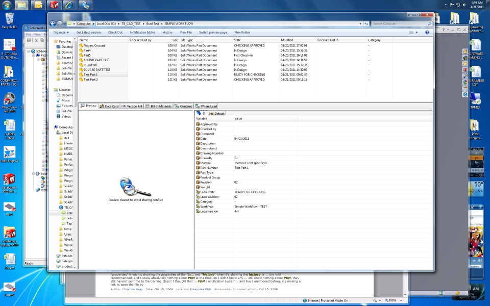
Task: Open the view options dropdown arrow
Action: [x=416, y=33]
